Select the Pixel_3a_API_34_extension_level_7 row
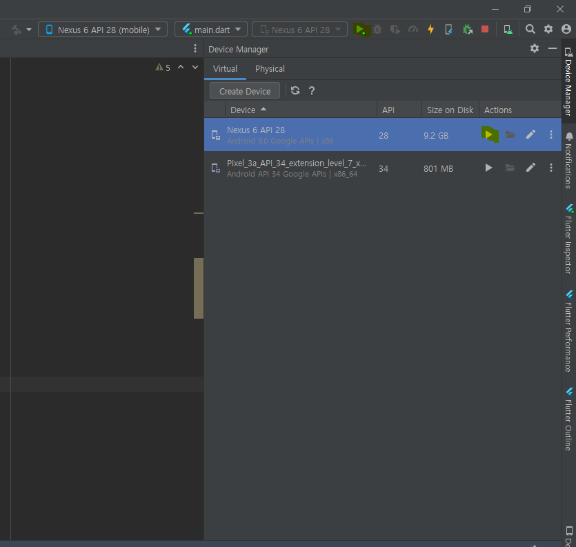Image resolution: width=576 pixels, height=547 pixels. (x=383, y=168)
